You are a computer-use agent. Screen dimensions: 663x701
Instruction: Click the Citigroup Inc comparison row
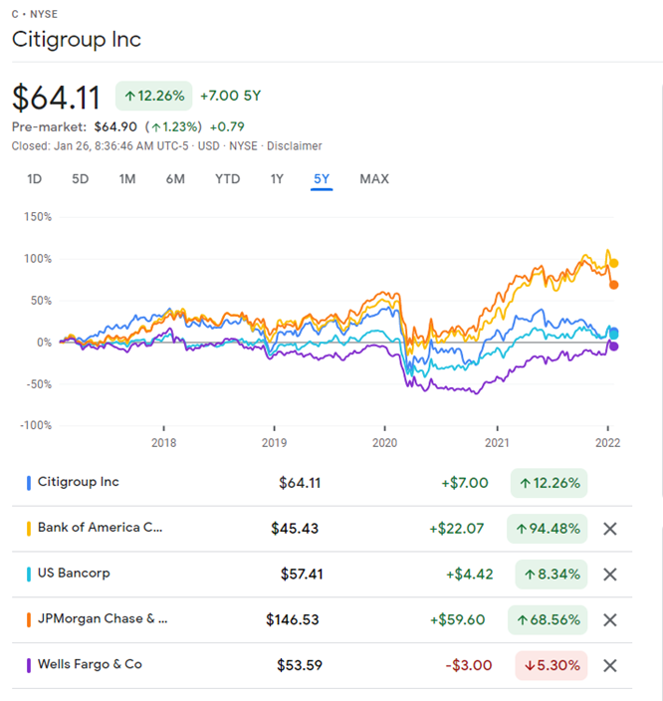click(79, 482)
